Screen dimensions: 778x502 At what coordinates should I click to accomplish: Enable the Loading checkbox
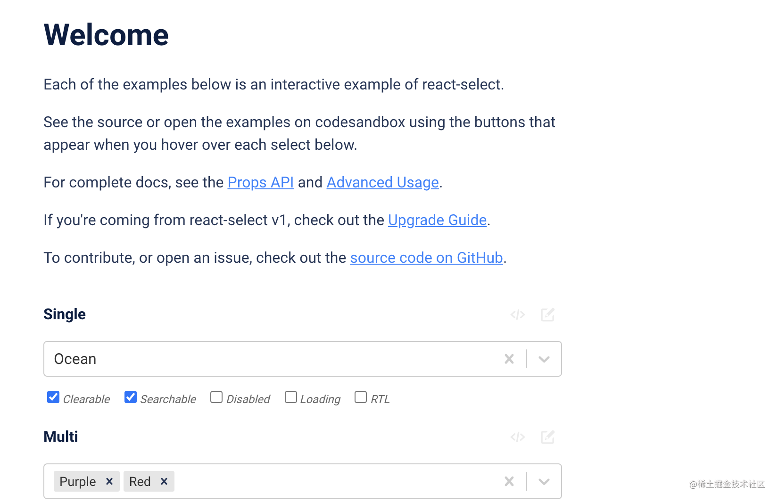291,397
